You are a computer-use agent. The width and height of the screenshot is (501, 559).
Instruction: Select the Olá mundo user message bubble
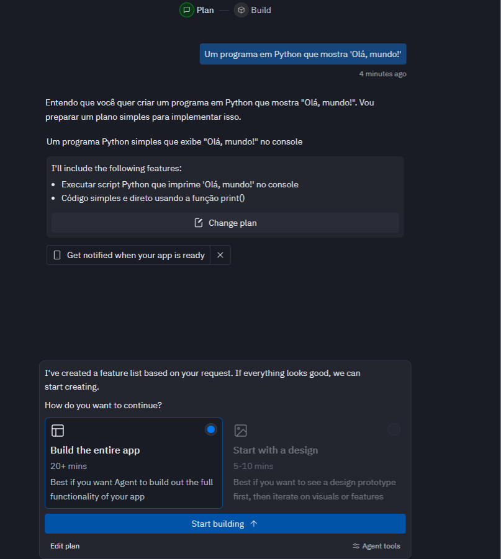pos(302,54)
